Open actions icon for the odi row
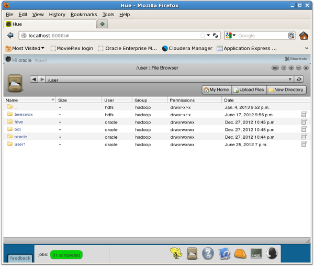The height and width of the screenshot is (266, 314). pos(304,129)
